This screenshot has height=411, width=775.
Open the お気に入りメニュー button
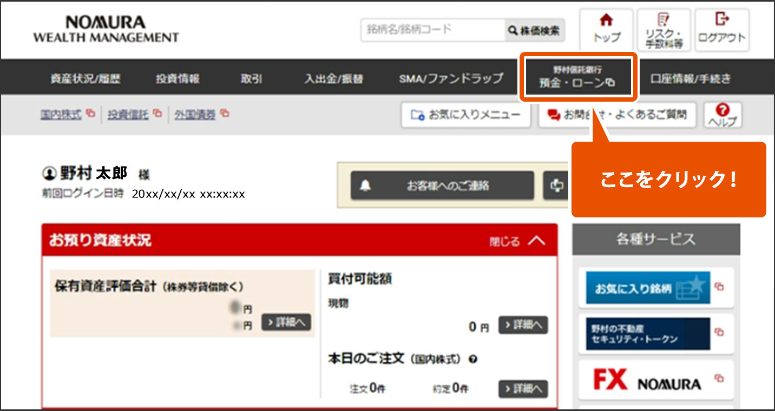click(465, 115)
